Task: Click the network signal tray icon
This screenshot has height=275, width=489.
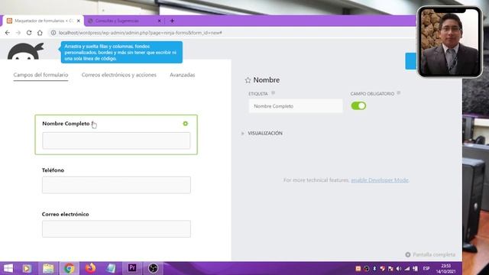Action: click(x=406, y=269)
